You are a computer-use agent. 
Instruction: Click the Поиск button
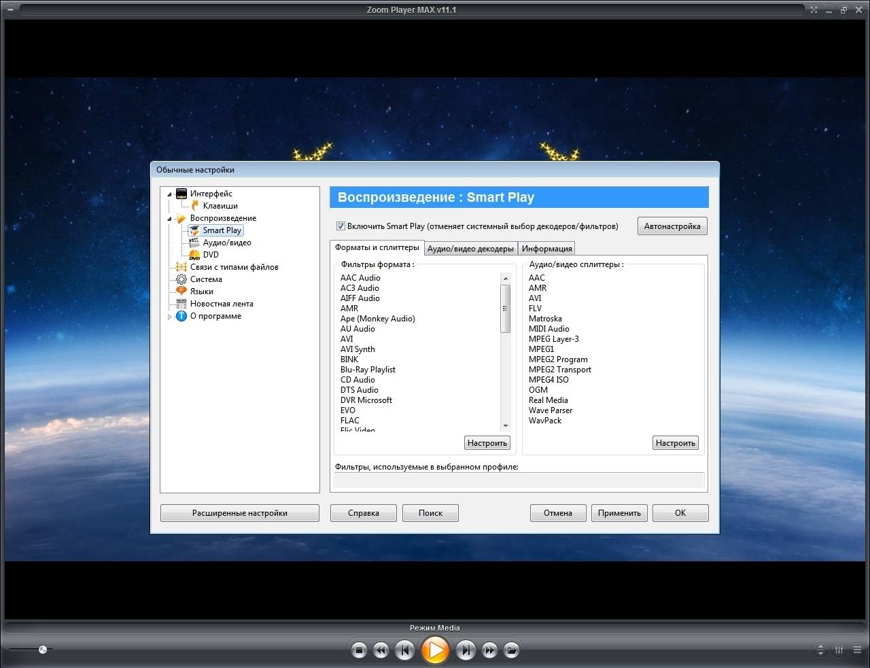[x=430, y=513]
